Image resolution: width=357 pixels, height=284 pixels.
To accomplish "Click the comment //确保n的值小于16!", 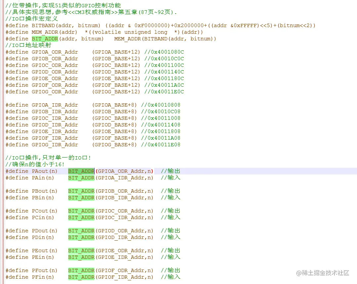I will pyautogui.click(x=35, y=164).
